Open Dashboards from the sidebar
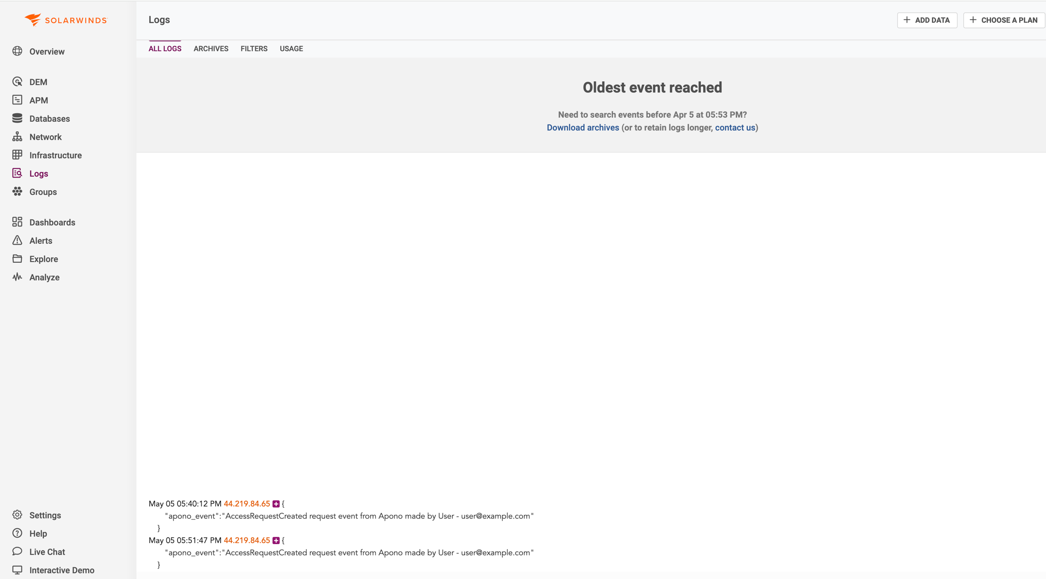 point(52,222)
